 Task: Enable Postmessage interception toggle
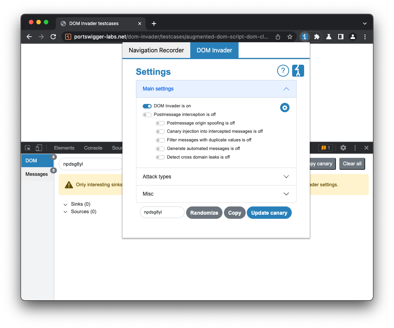147,115
